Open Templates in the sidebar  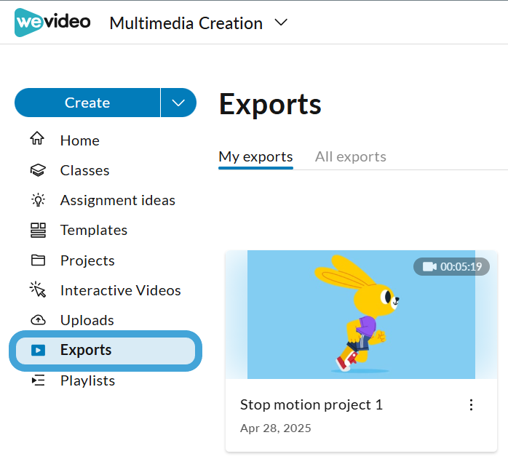(x=94, y=231)
